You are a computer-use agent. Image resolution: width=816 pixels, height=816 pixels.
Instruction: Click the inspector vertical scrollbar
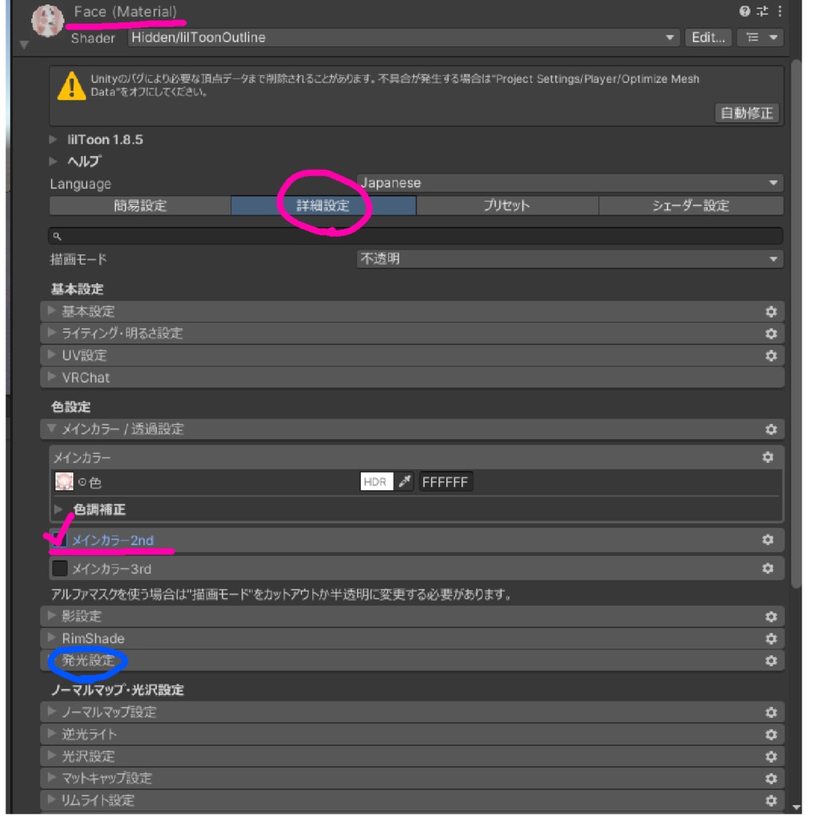tap(796, 323)
